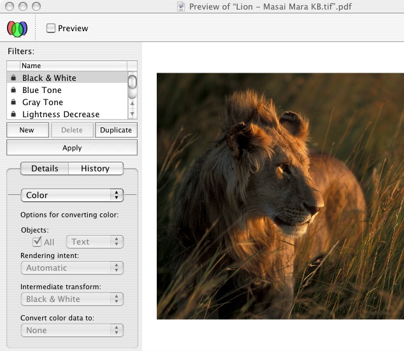This screenshot has width=404, height=351.
Task: Click lock icon beside Gray Tone filter
Action: 13,102
